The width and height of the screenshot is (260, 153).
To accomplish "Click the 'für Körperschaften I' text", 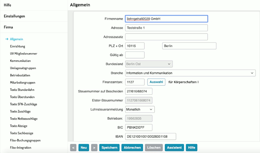I will pos(183,82).
